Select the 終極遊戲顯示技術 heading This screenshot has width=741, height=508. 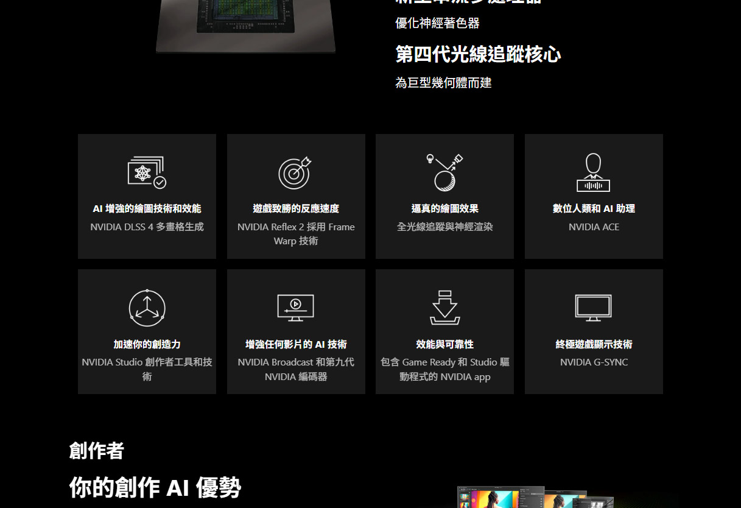(594, 344)
